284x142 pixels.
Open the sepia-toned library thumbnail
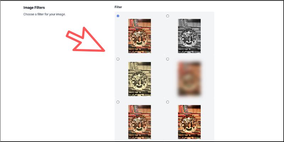click(140, 79)
